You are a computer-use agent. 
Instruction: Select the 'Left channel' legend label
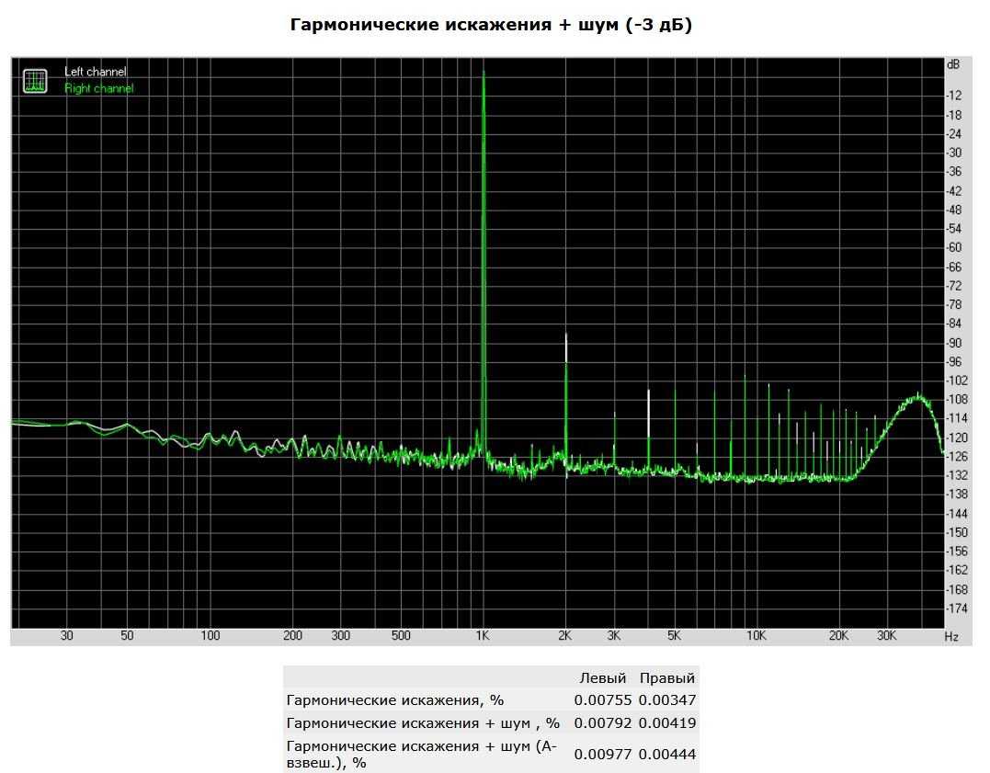pos(96,72)
